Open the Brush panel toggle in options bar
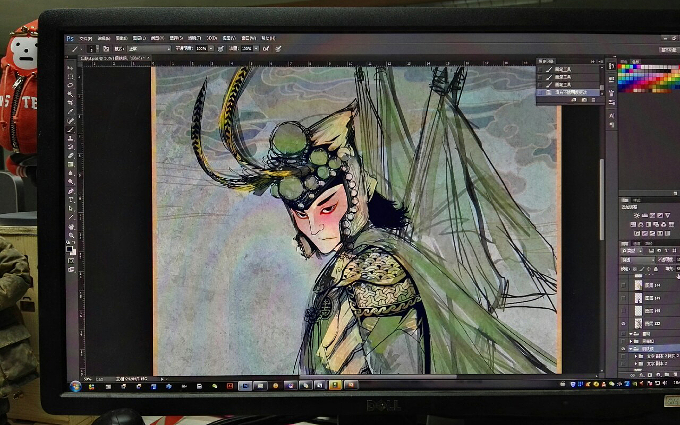This screenshot has width=680, height=425. coord(106,49)
